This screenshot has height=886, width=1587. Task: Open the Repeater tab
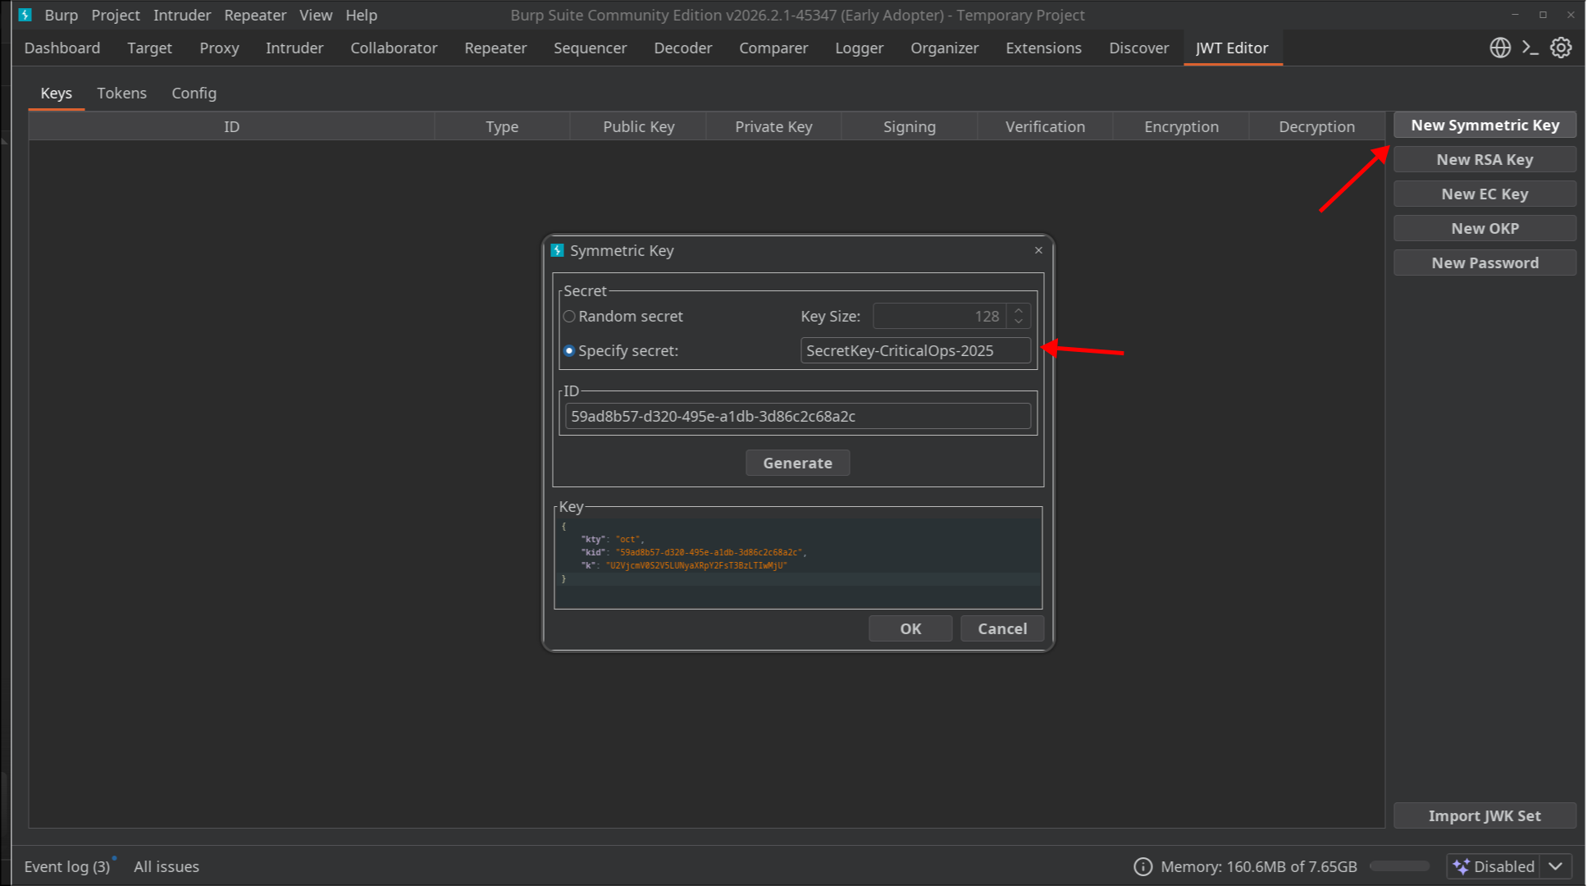[x=495, y=48]
